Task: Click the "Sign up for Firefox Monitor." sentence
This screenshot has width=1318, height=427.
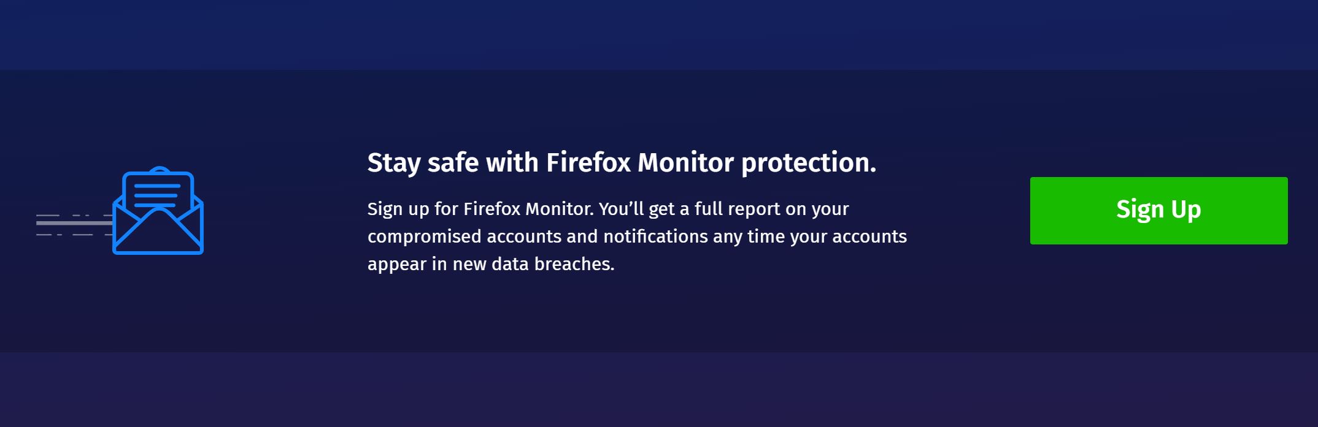Action: coord(480,209)
